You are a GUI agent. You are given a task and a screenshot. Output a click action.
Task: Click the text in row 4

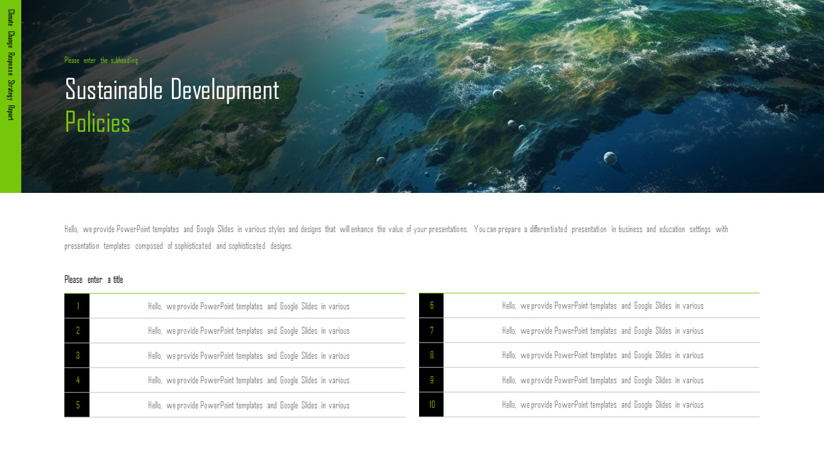pyautogui.click(x=248, y=380)
